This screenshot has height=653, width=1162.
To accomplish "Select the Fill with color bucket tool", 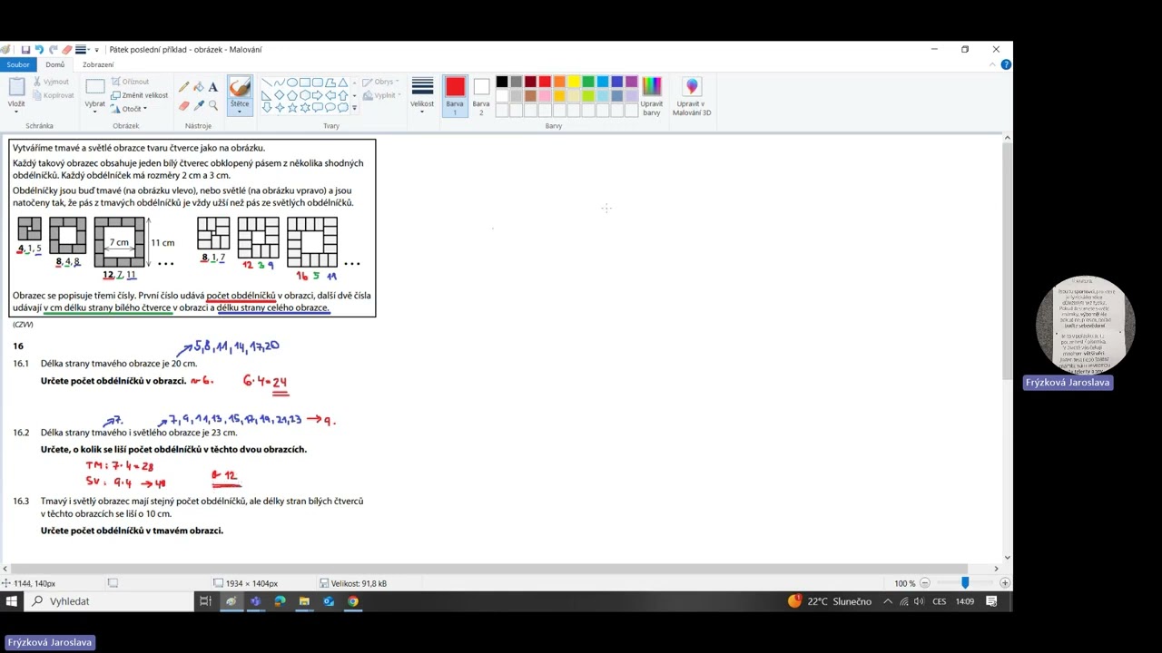I will tap(199, 87).
